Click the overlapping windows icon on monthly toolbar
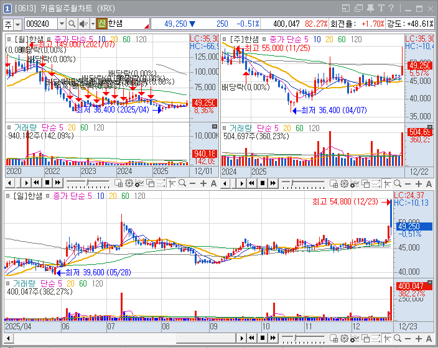Viewport: 438px width, 348px height. coord(151,183)
